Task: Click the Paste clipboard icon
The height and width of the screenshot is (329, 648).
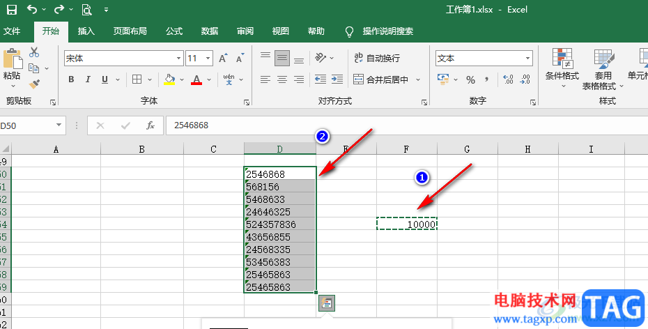Action: coord(13,59)
